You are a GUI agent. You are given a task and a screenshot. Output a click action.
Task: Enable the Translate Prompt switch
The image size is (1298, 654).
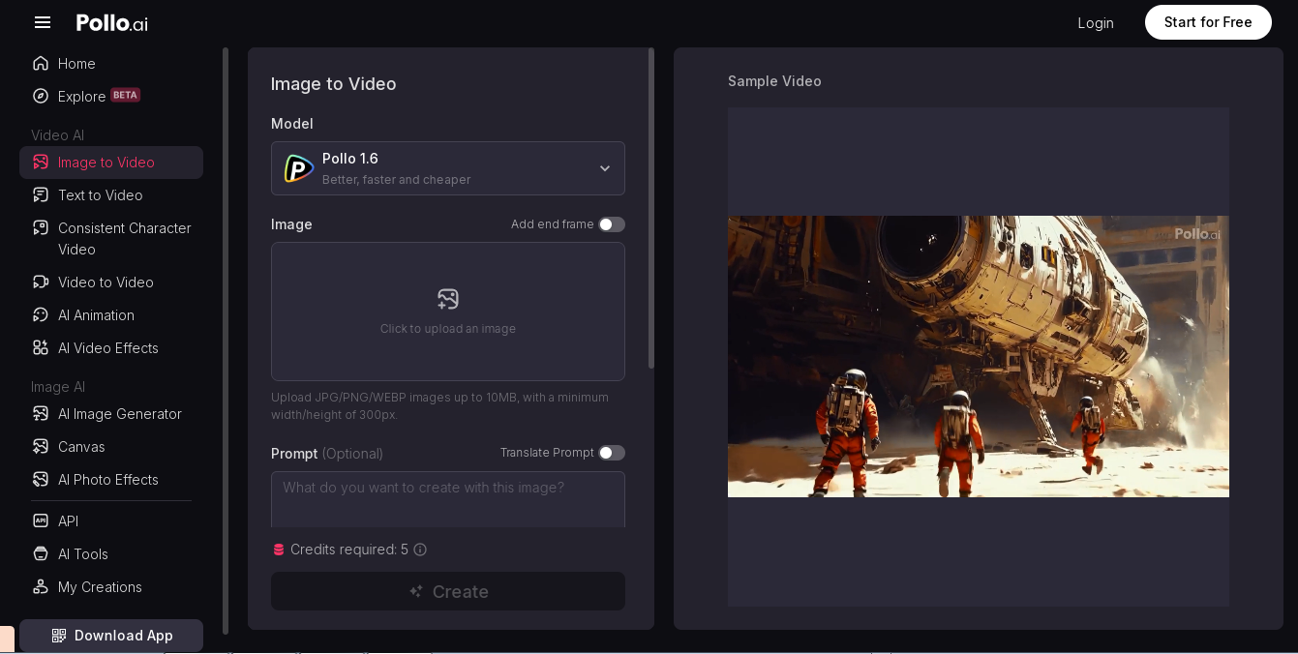click(x=611, y=453)
